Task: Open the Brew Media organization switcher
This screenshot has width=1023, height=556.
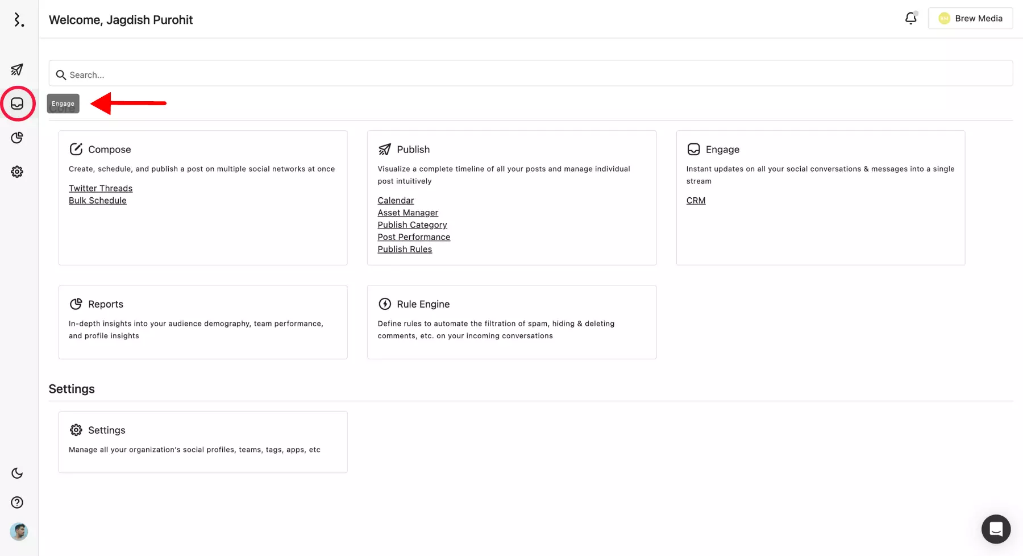Action: click(x=970, y=18)
